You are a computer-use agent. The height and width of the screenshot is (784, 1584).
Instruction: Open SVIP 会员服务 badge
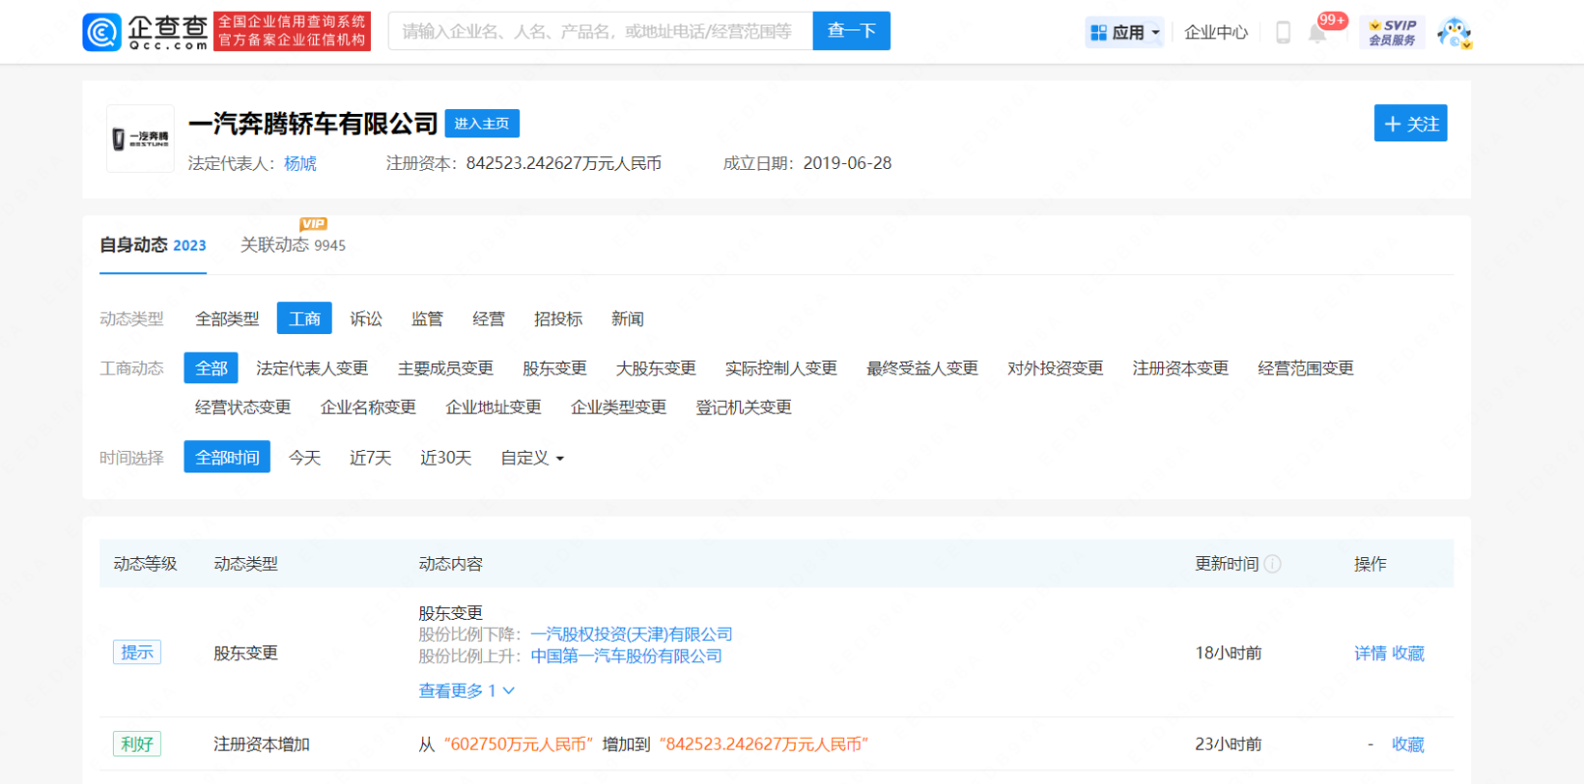(1392, 32)
